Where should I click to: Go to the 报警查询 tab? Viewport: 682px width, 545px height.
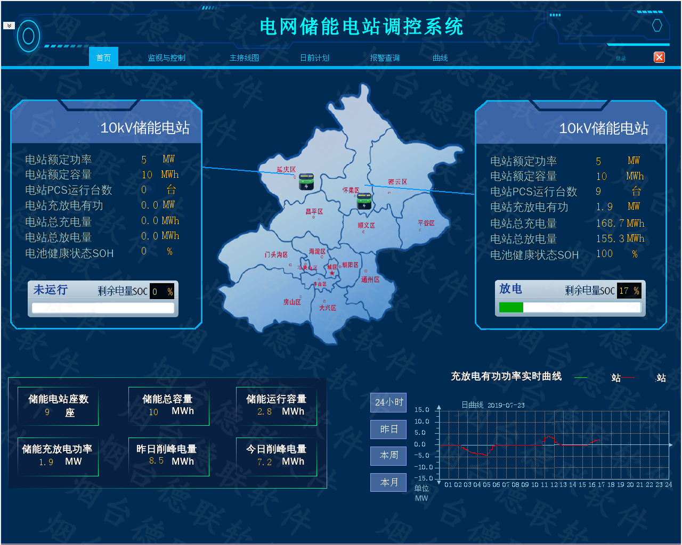[385, 58]
